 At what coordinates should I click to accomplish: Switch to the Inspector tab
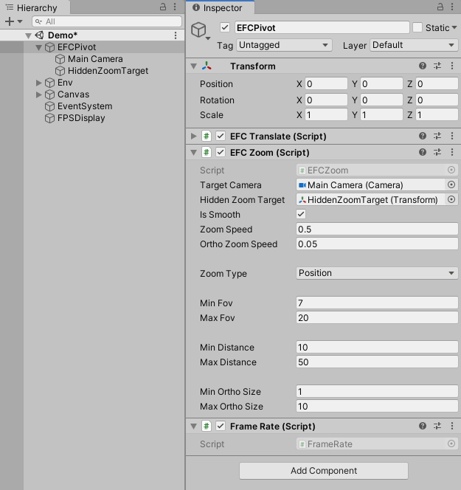point(221,7)
